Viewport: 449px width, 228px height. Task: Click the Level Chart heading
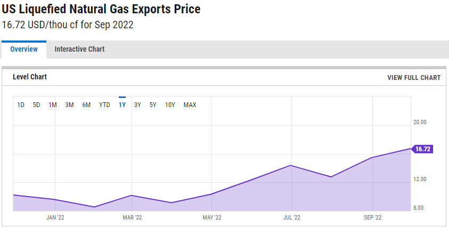30,77
